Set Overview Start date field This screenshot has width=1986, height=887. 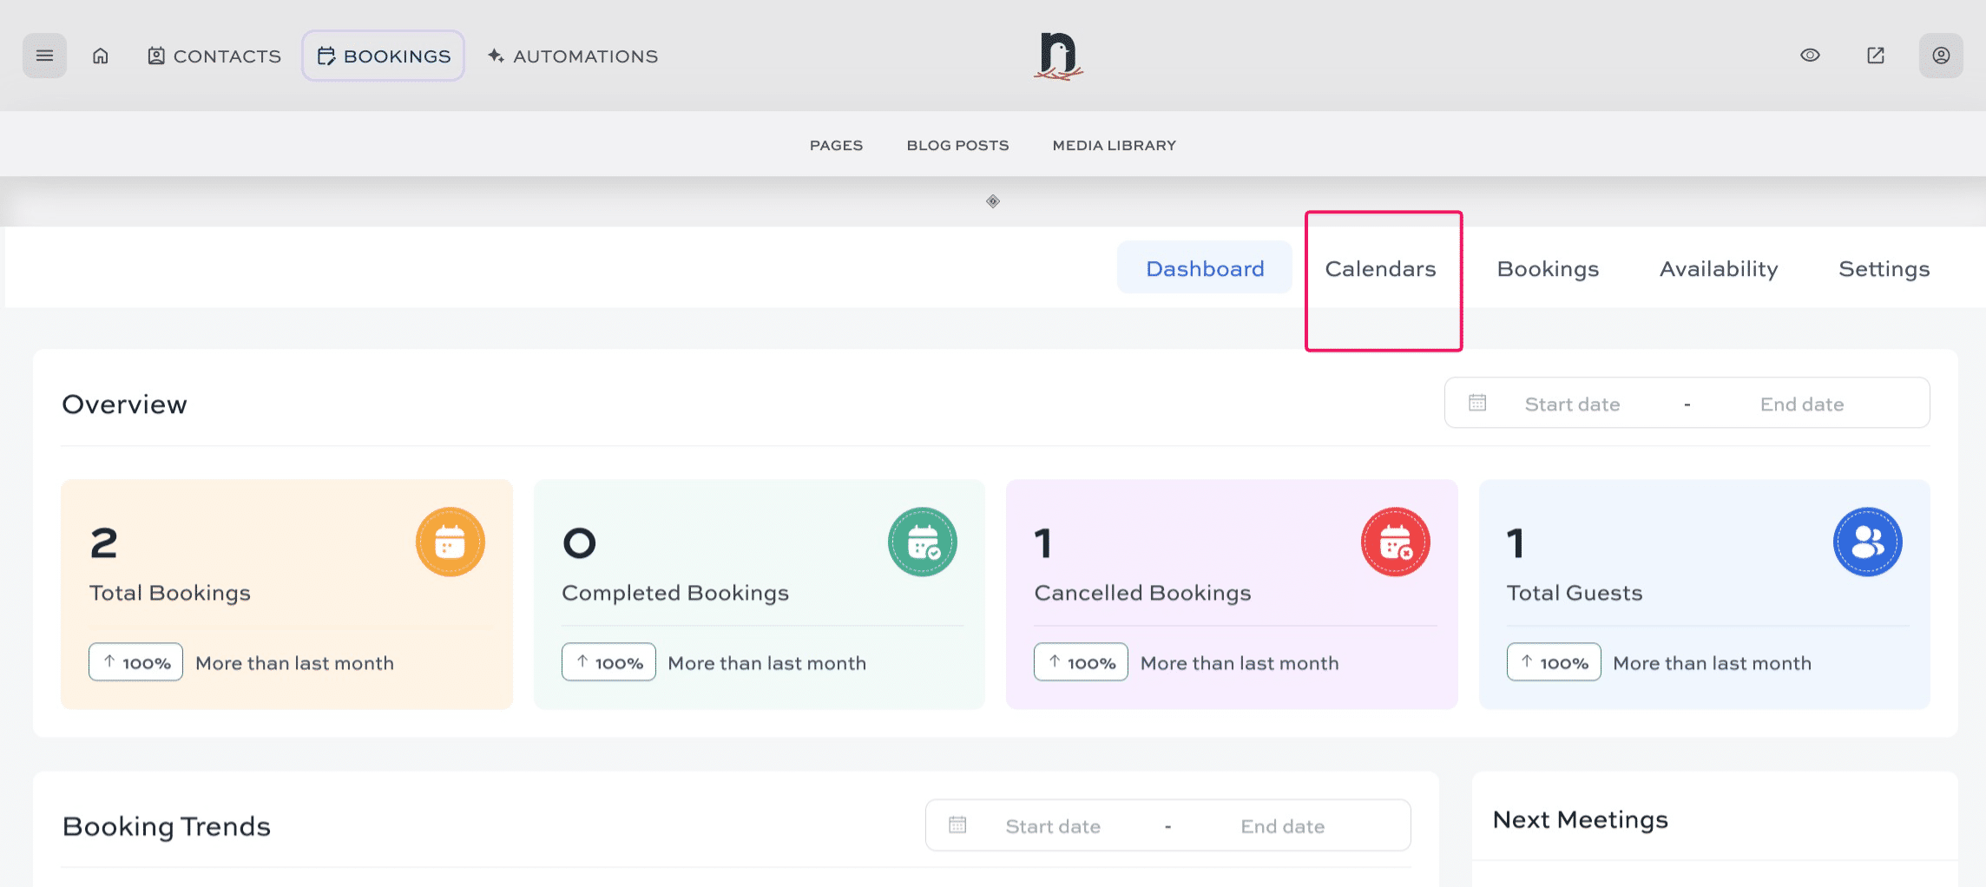coord(1572,404)
